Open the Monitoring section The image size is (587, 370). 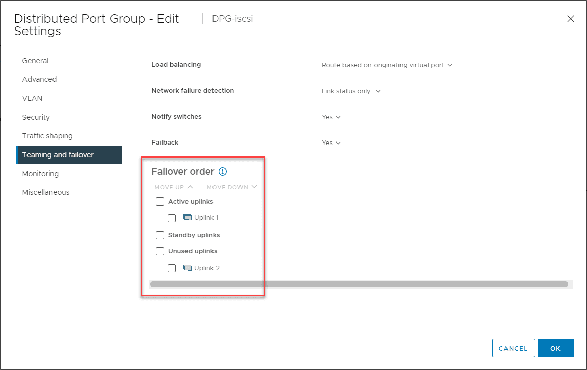(x=40, y=174)
